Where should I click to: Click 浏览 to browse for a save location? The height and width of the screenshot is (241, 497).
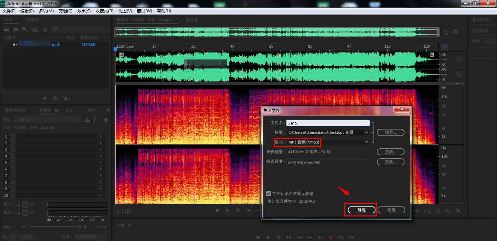point(390,132)
